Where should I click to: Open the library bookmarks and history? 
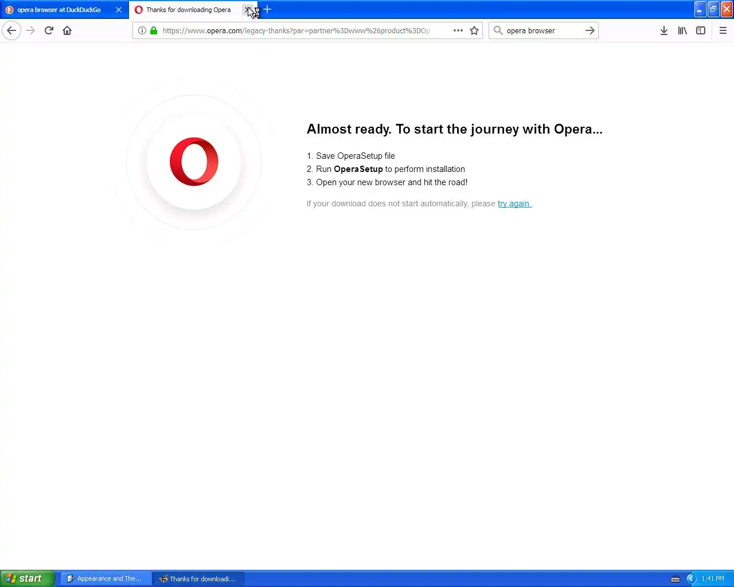(x=682, y=30)
